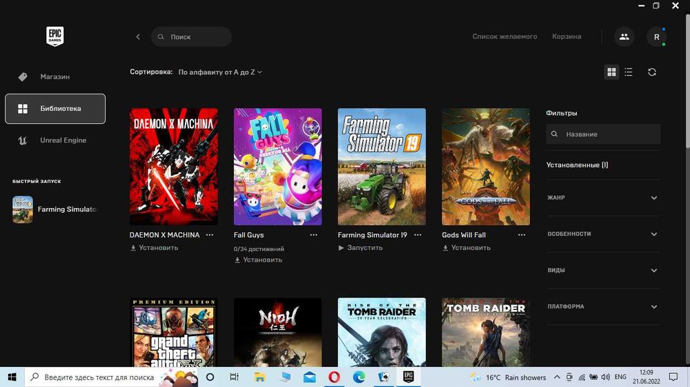Viewport: 690px width, 387px height.
Task: Open Unreal Engine section
Action: click(x=55, y=140)
